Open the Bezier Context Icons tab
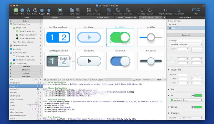Image resolution: width=214 pixels, height=124 pixels. click(x=127, y=17)
